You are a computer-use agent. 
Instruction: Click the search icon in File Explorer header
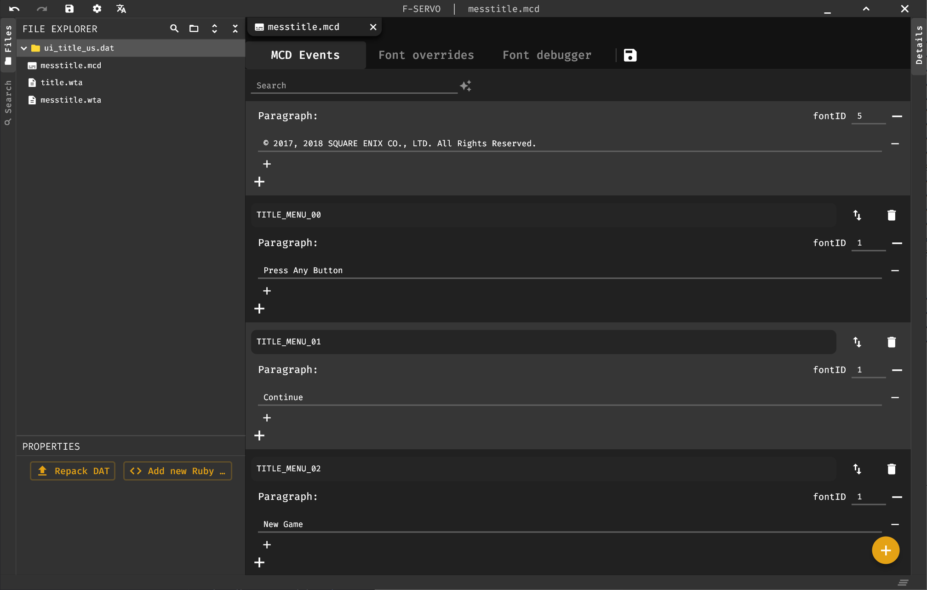174,29
